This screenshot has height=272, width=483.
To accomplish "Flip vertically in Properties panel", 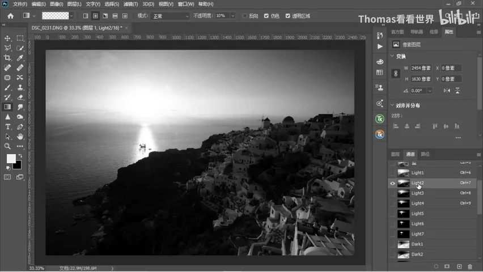I will click(x=457, y=91).
